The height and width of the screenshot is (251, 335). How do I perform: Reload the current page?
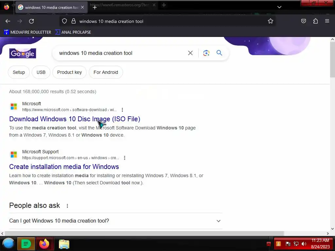[x=31, y=21]
